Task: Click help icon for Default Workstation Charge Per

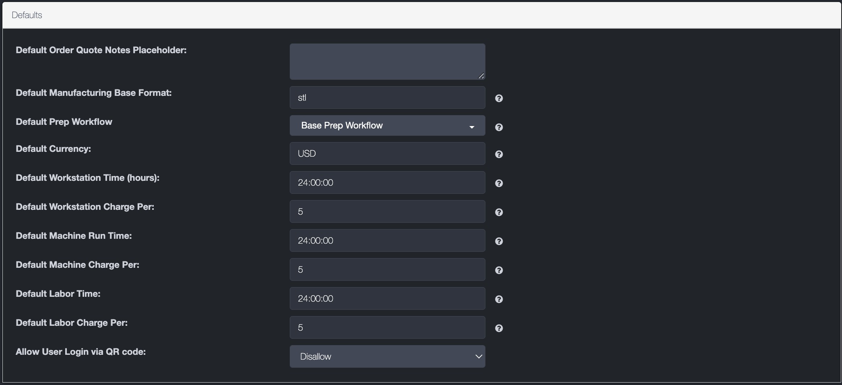Action: tap(499, 212)
